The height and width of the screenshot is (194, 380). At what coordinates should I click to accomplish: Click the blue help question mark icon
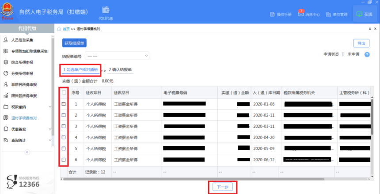367,54
